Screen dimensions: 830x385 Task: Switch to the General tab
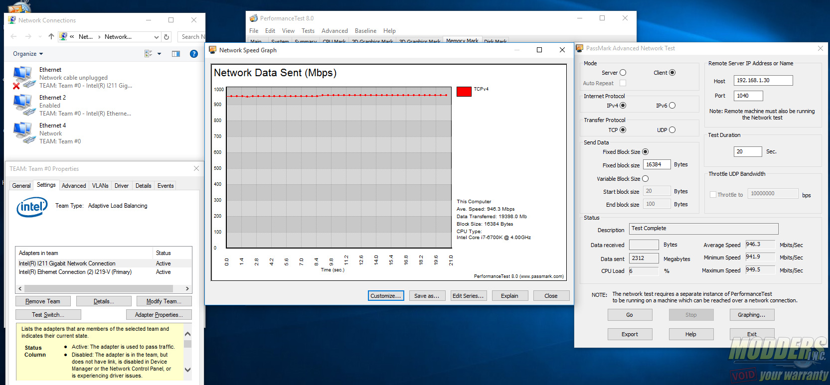pos(21,186)
